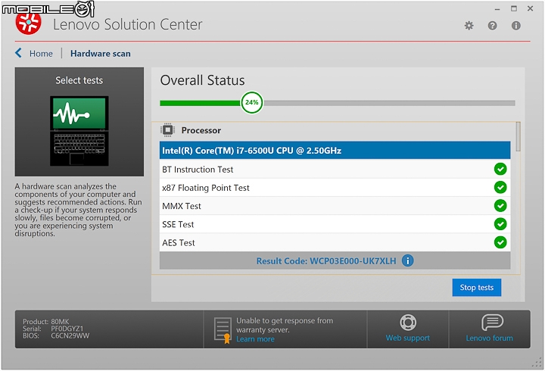Open the Lenovo forum link
The image size is (545, 371).
coord(490,338)
